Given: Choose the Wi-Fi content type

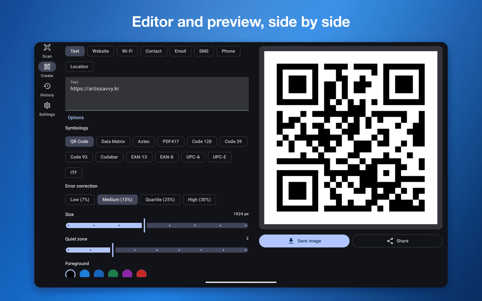Looking at the screenshot, I should point(127,51).
